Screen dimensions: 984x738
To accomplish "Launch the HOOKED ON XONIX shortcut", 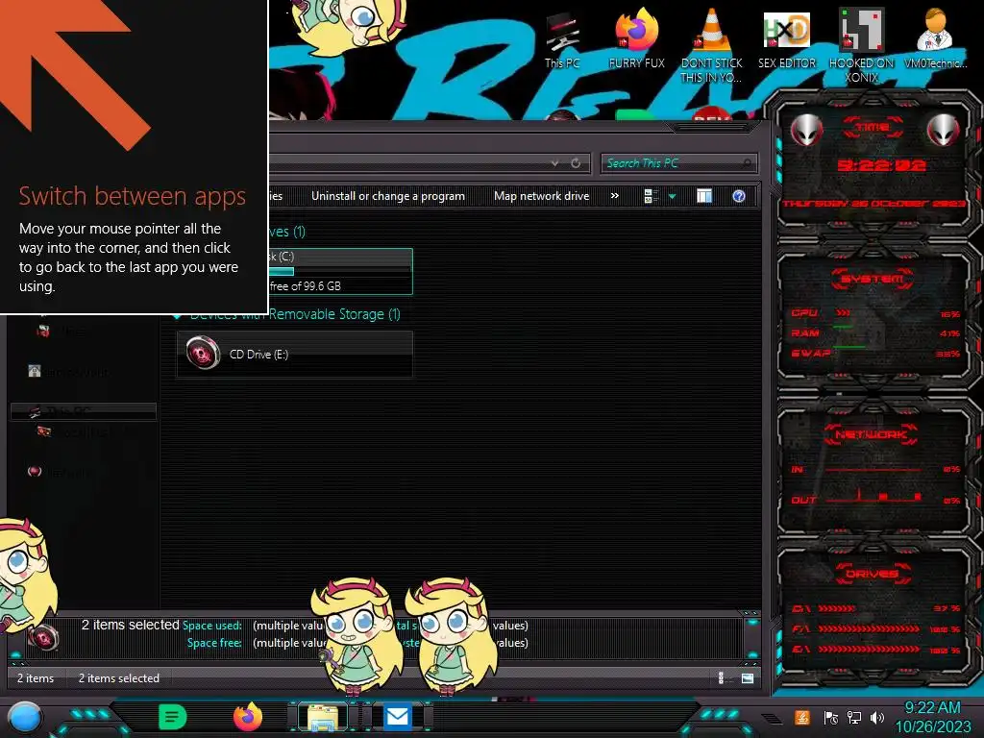I will pyautogui.click(x=861, y=45).
